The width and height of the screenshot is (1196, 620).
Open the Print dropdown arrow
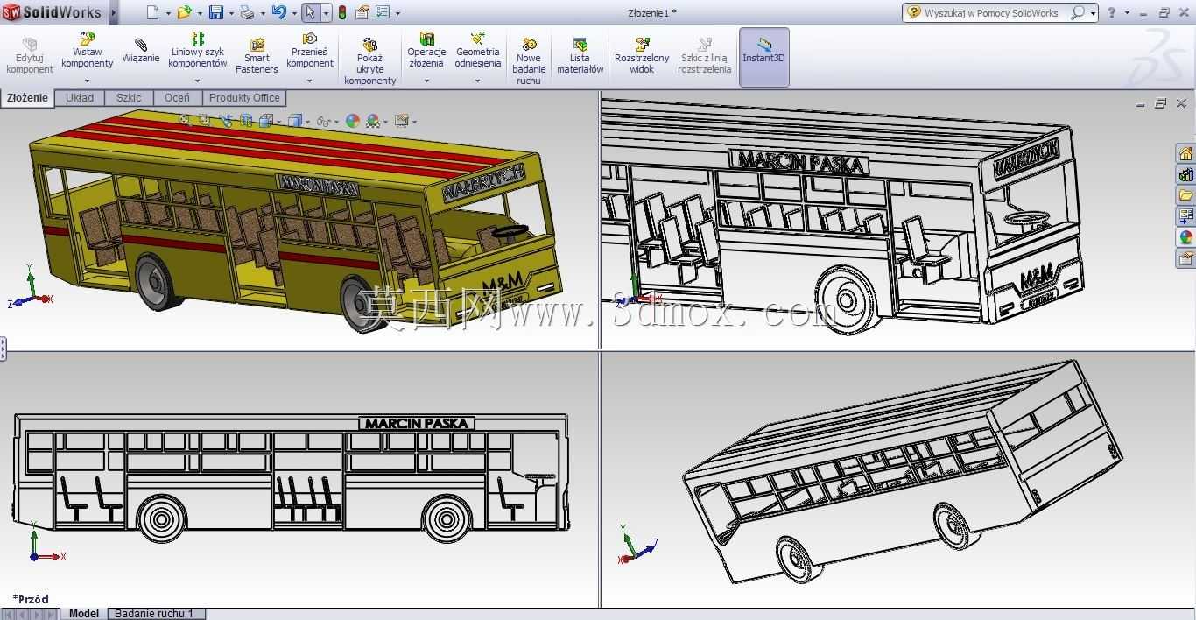263,13
